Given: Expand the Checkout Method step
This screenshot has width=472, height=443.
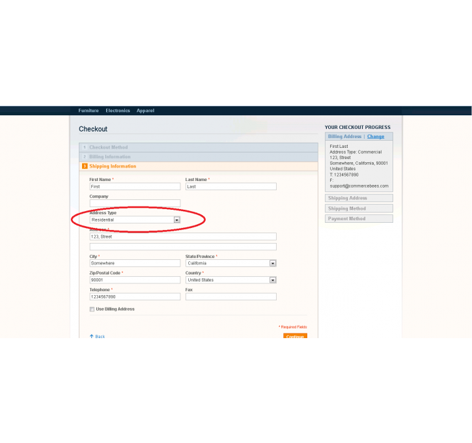Looking at the screenshot, I should pos(199,147).
